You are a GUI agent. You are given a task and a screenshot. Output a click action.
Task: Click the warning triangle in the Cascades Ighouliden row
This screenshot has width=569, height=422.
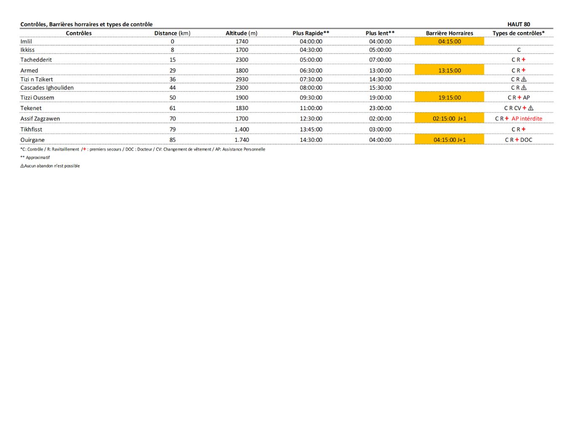(524, 88)
